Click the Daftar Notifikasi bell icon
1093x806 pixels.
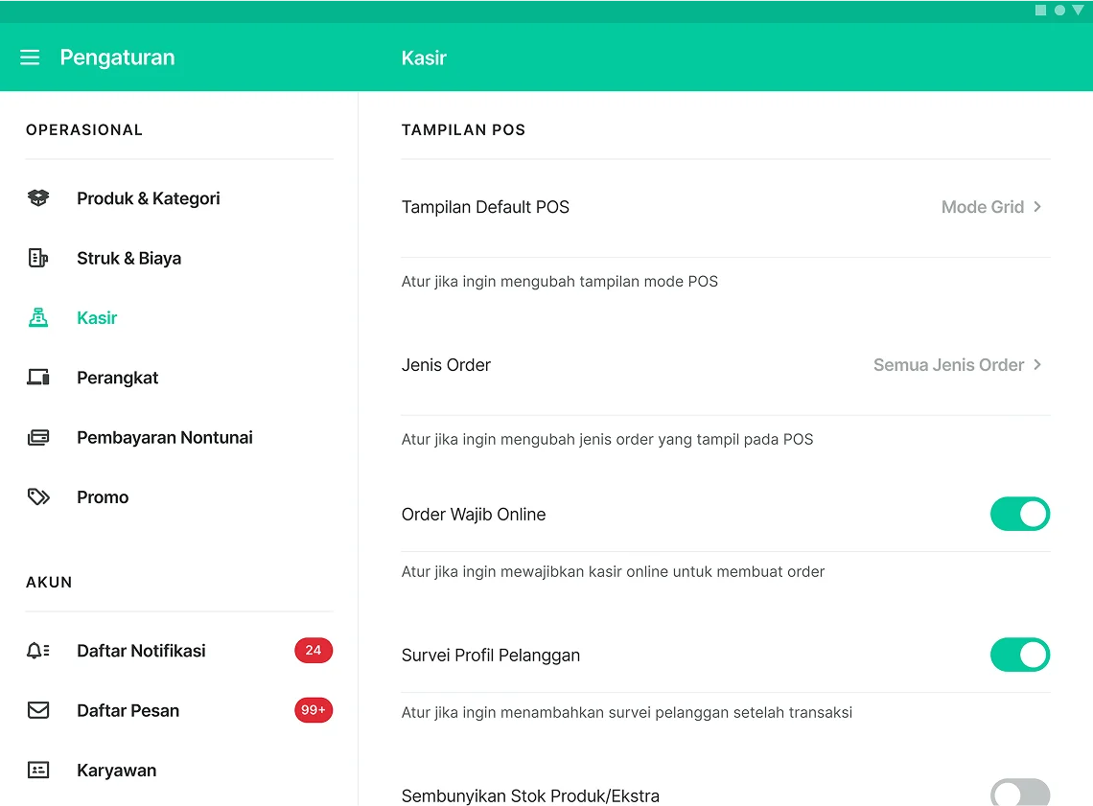(x=38, y=651)
